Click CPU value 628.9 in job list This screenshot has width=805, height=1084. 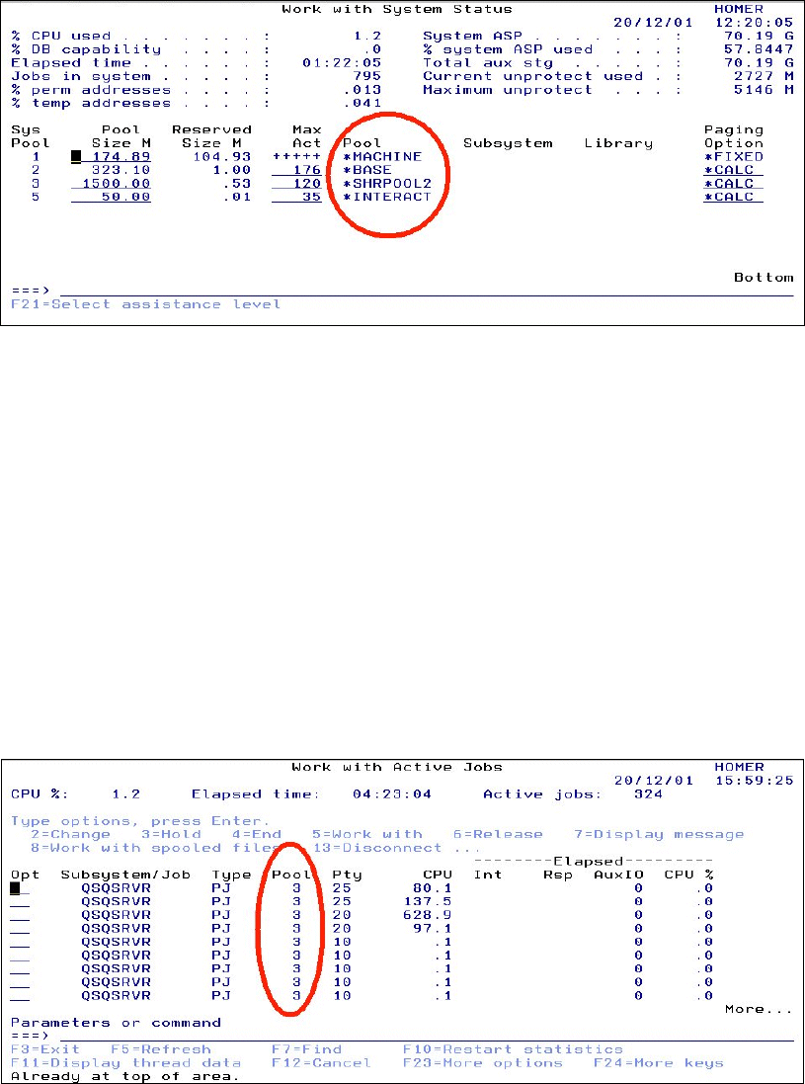coord(427,915)
